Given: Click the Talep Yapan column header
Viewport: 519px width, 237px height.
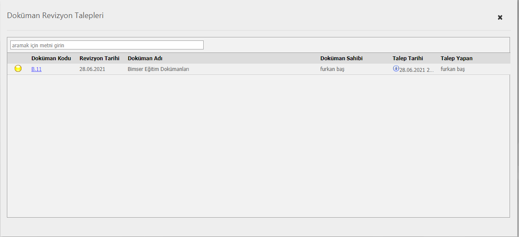Looking at the screenshot, I should (456, 58).
